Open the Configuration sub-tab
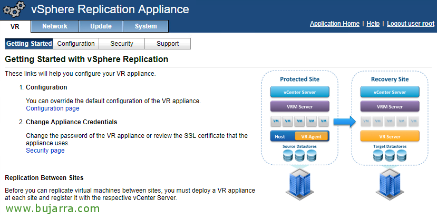The image size is (437, 220). [76, 44]
